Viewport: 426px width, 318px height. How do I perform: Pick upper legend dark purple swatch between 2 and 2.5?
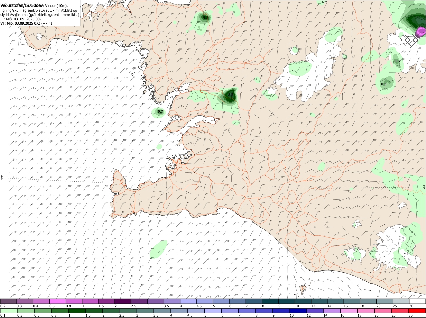point(123,301)
